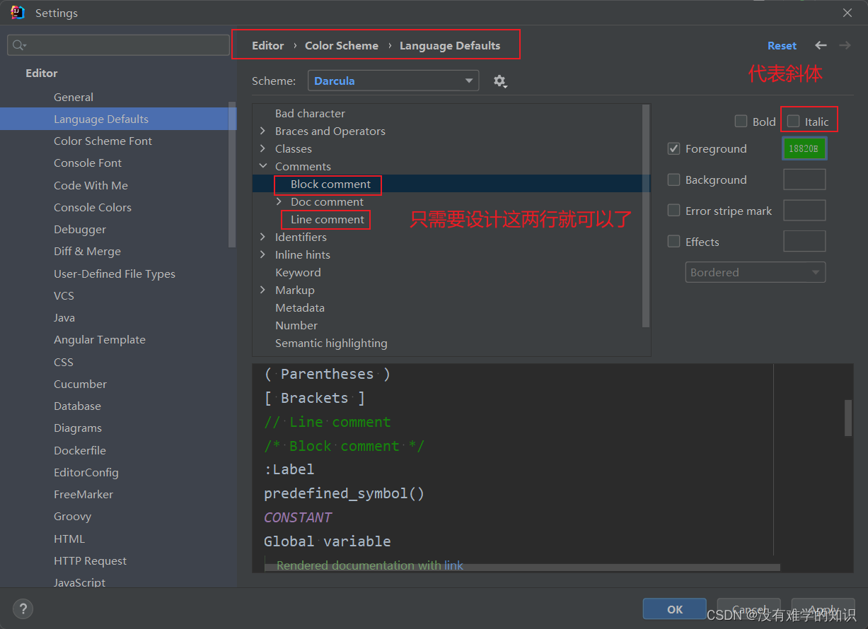Expand the Identifiers node
This screenshot has height=629, width=868.
[x=262, y=237]
